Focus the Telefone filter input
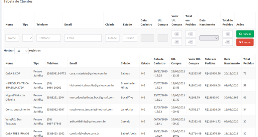Screen dimensions: 258x137 (49, 38)
